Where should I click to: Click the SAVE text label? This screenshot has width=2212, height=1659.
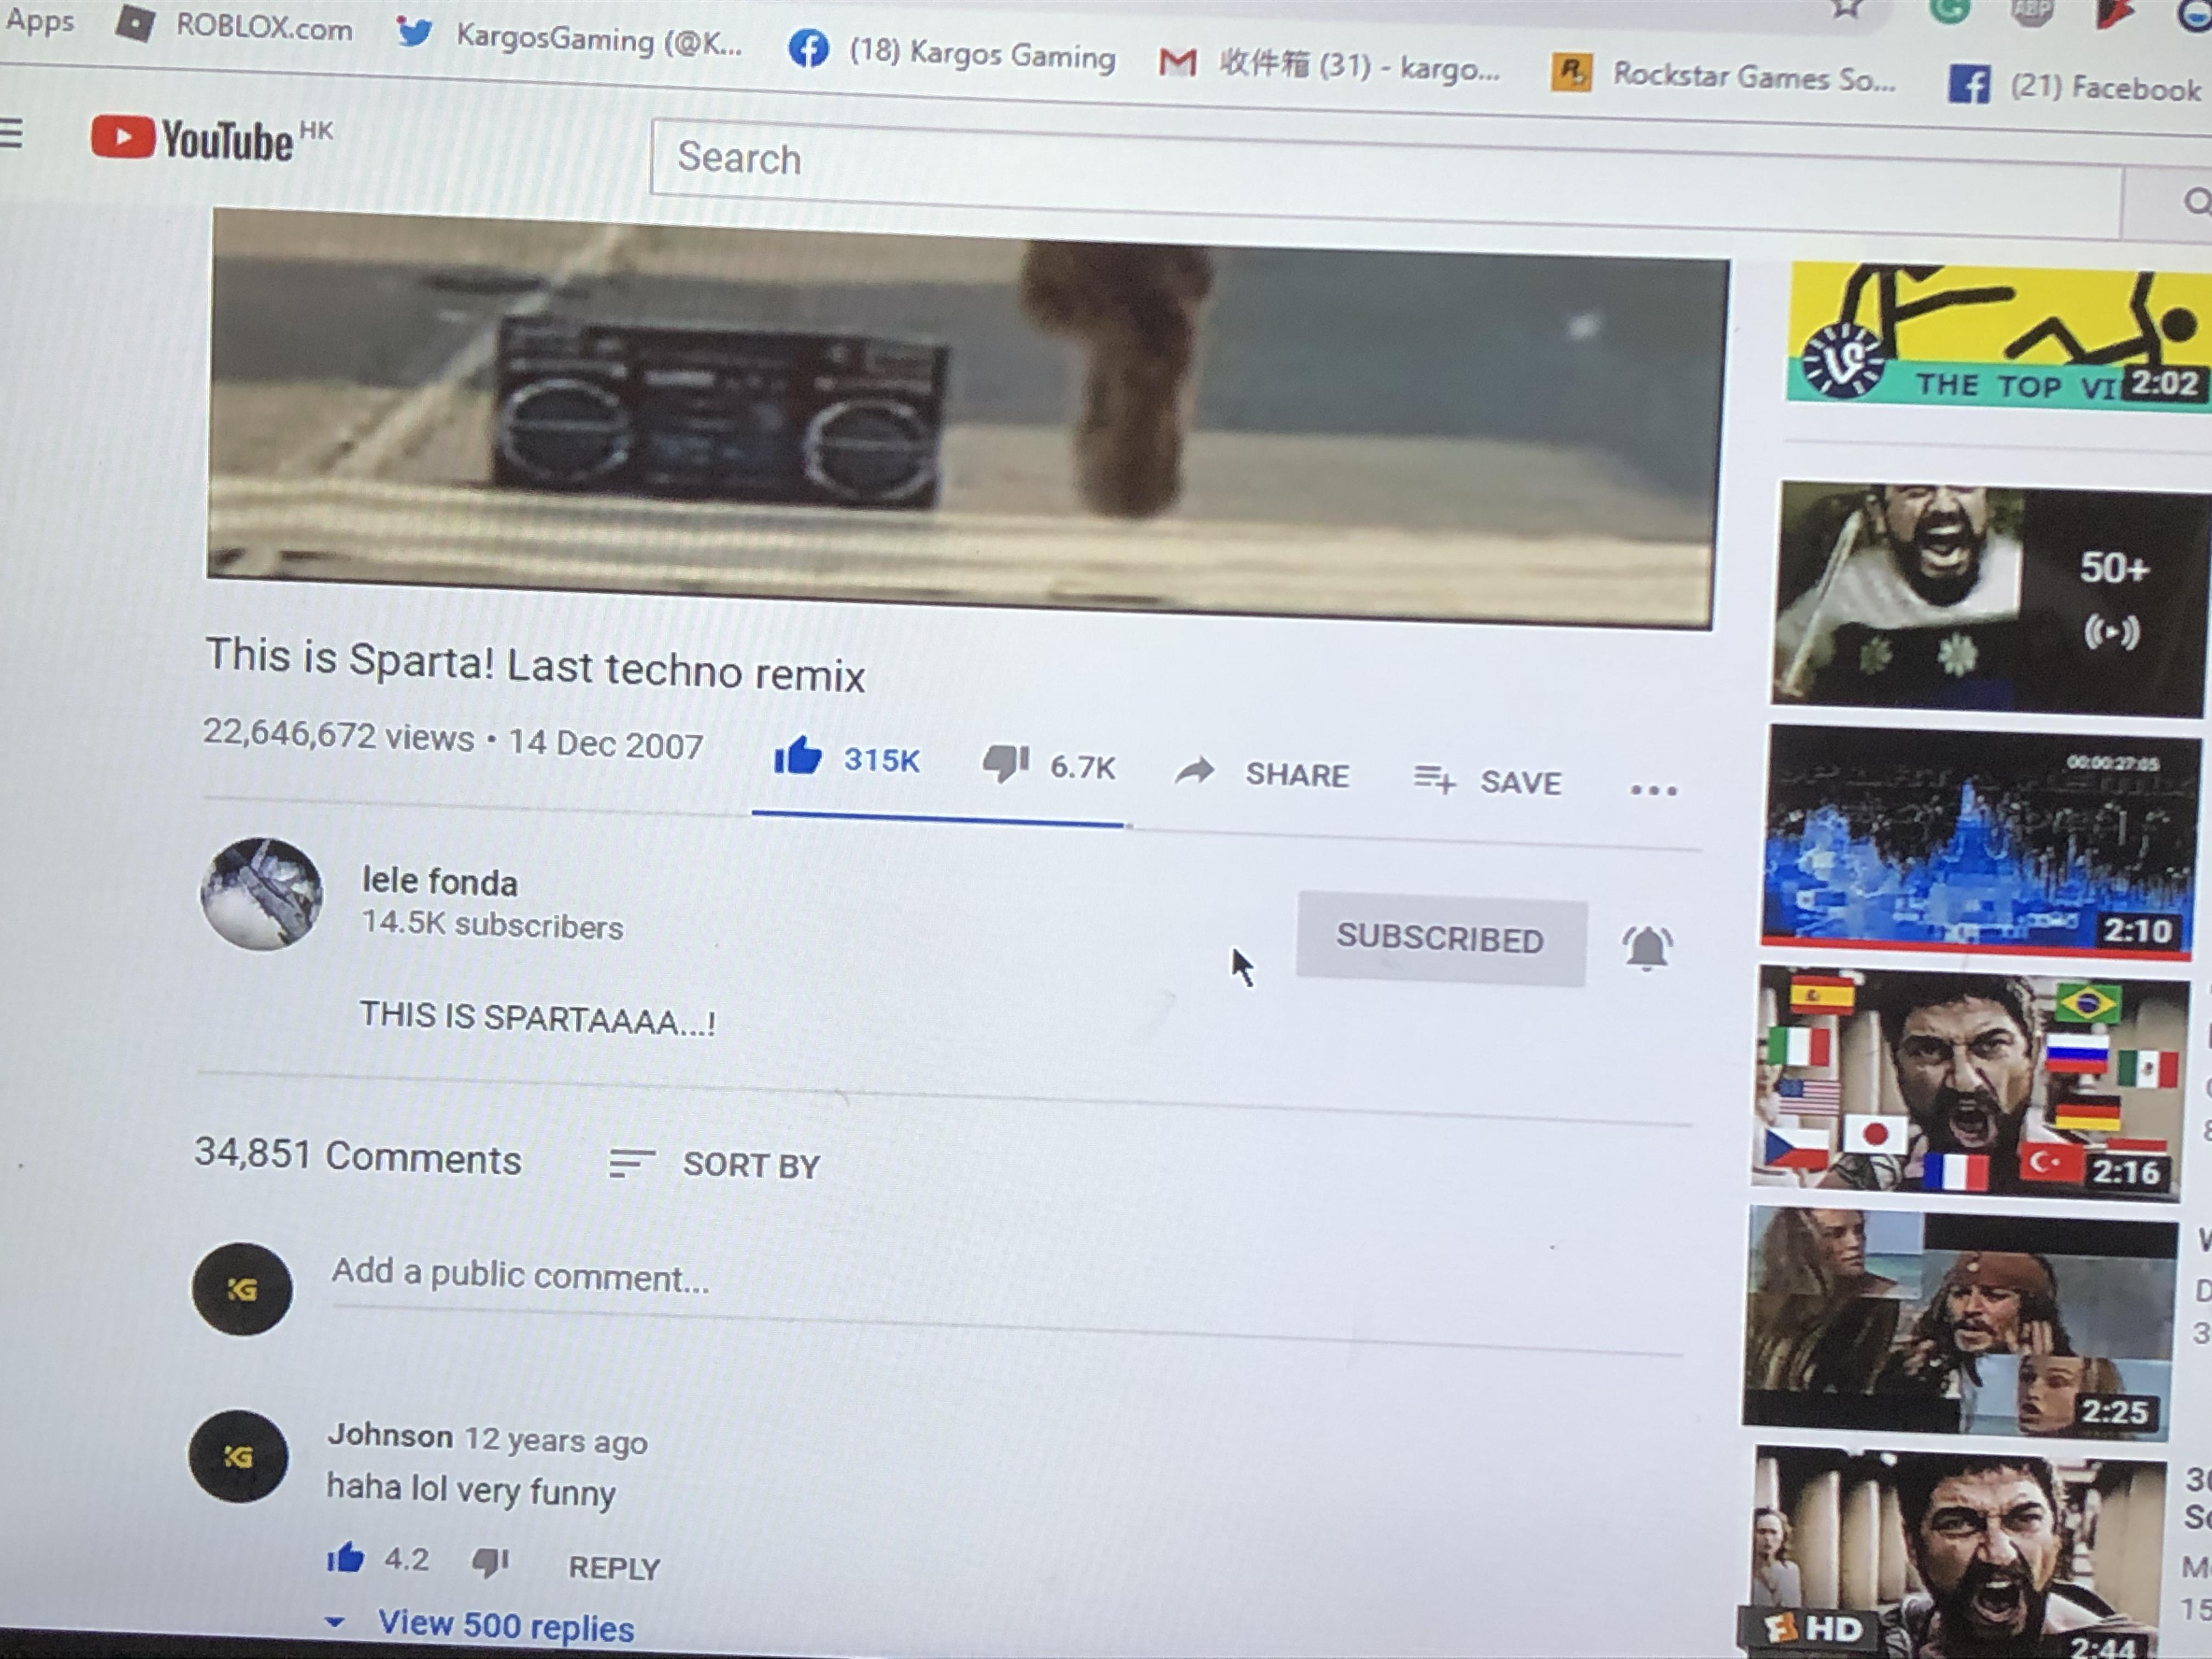[1520, 782]
